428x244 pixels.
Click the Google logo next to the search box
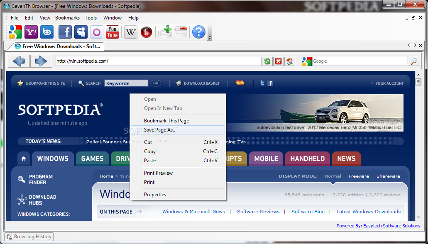[306, 61]
